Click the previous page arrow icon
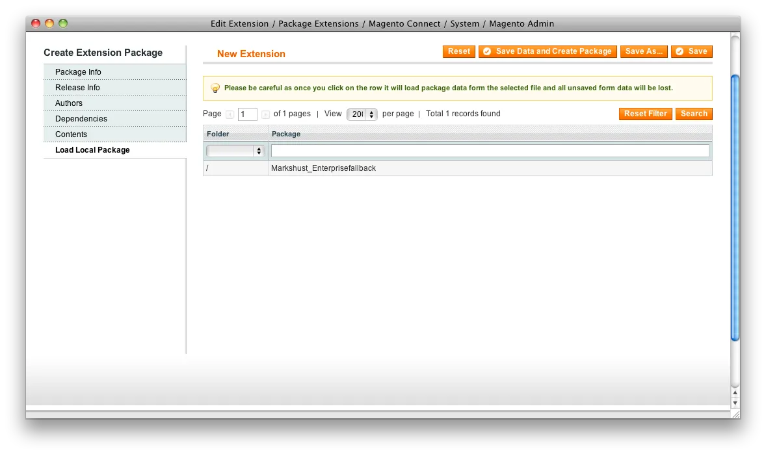 point(230,114)
